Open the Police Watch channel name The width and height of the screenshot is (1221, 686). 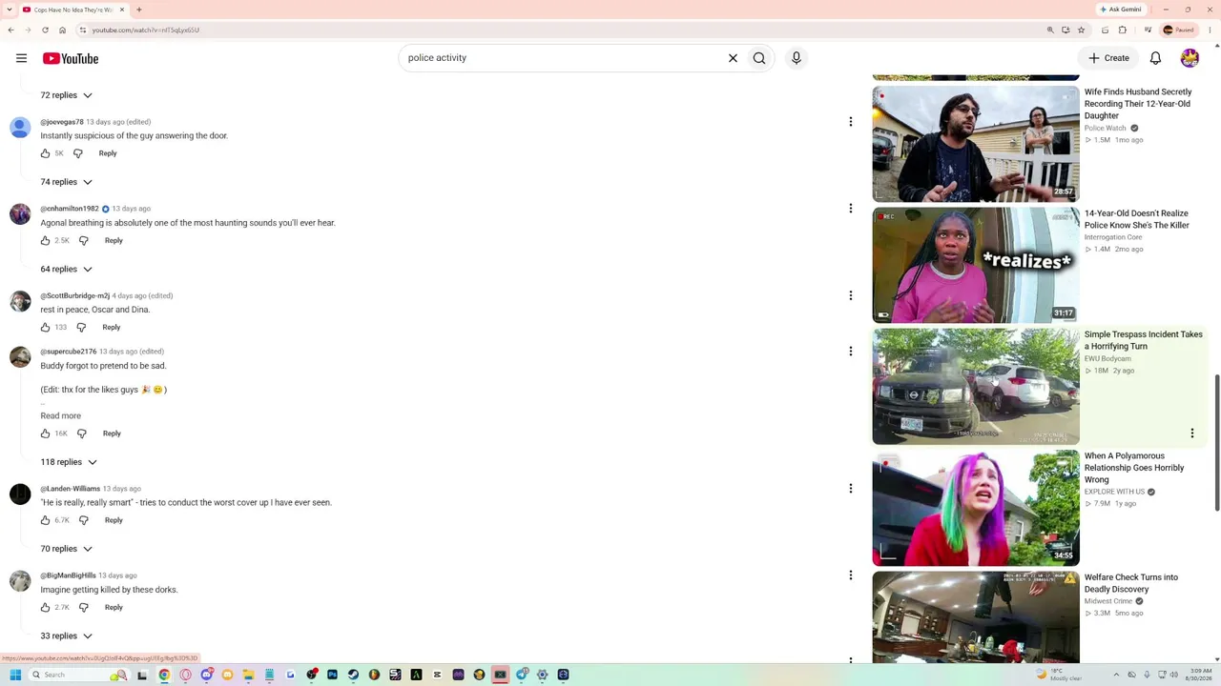(x=1106, y=128)
